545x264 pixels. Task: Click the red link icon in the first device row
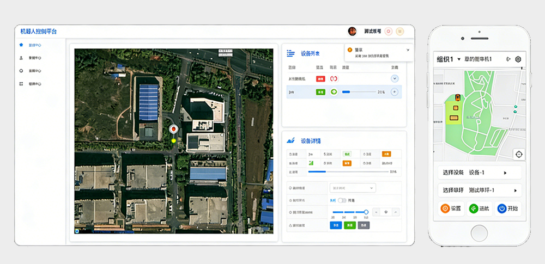pyautogui.click(x=334, y=79)
